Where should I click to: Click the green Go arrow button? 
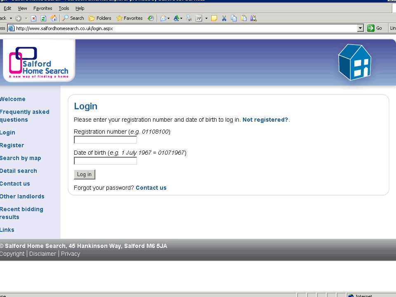(x=371, y=28)
